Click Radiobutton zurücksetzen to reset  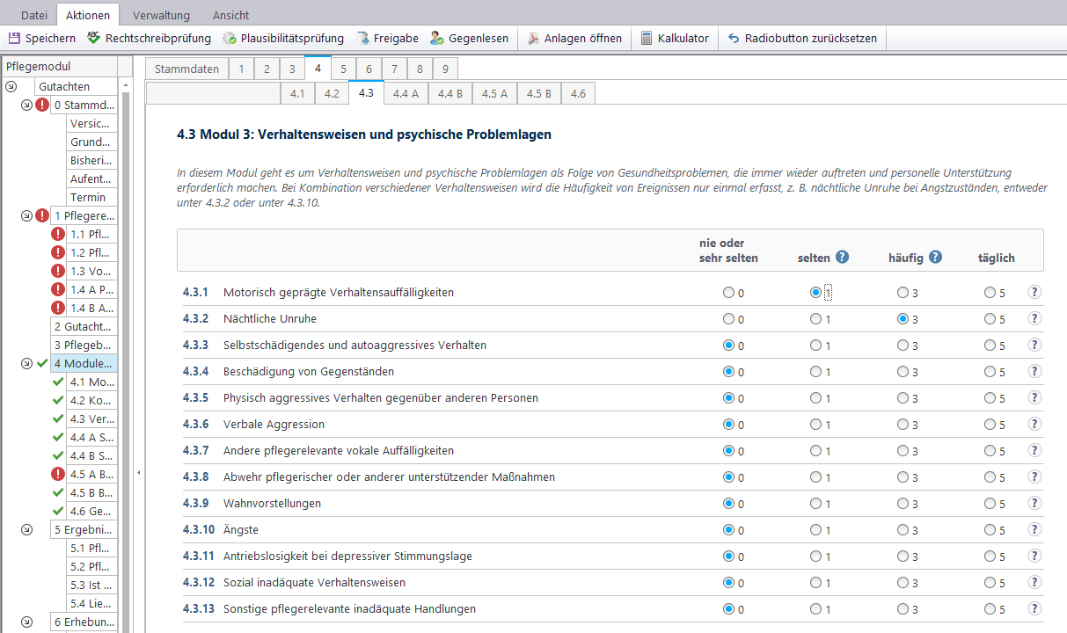click(802, 38)
